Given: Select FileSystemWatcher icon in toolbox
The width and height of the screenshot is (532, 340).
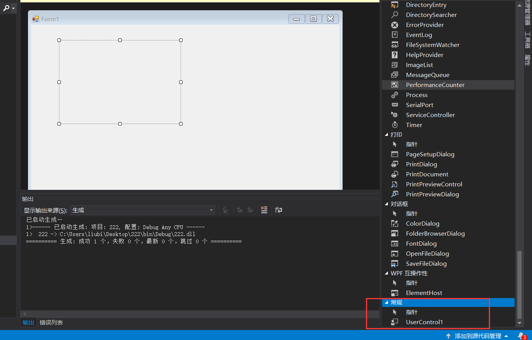Looking at the screenshot, I should pos(394,45).
